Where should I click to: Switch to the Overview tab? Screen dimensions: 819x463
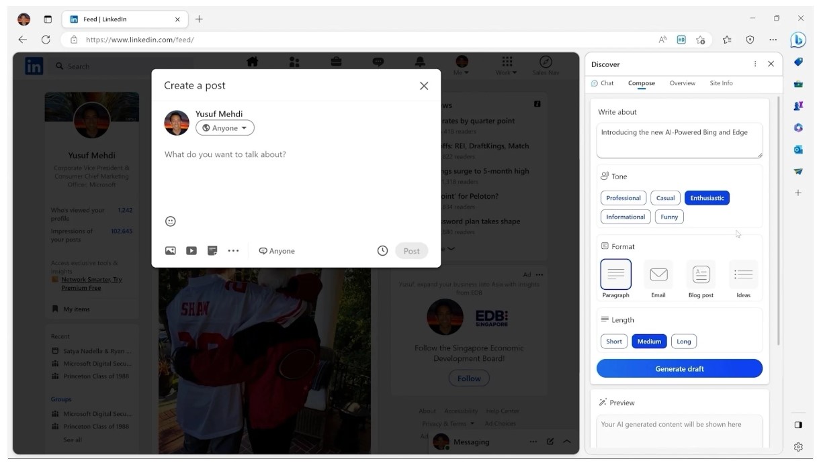(683, 83)
